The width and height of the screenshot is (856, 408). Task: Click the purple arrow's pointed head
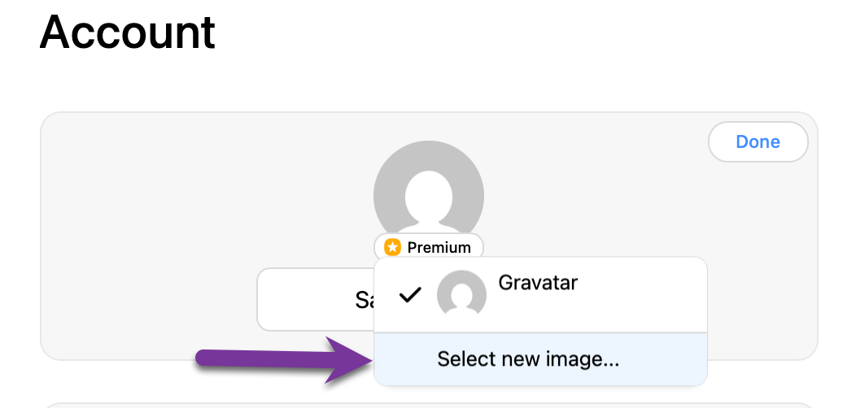click(349, 359)
